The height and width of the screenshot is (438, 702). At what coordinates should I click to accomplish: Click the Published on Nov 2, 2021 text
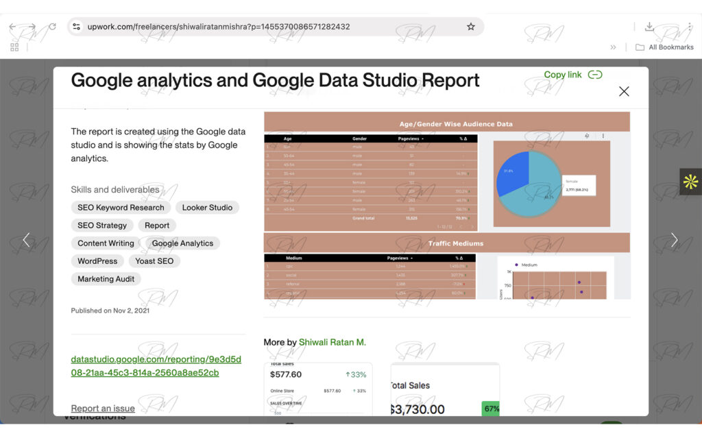click(110, 311)
